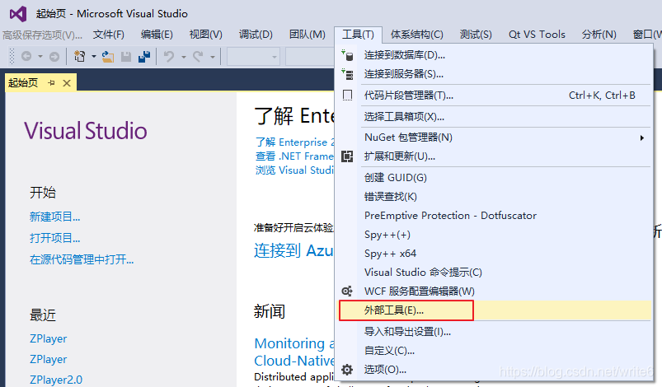Open 代码片段管理器(T)... menu item
The height and width of the screenshot is (387, 662).
[494, 96]
